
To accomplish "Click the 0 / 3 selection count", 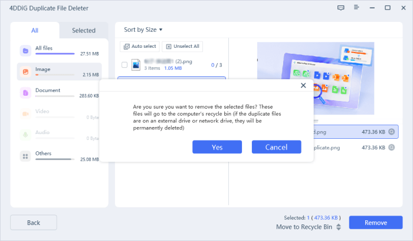I will [x=217, y=65].
